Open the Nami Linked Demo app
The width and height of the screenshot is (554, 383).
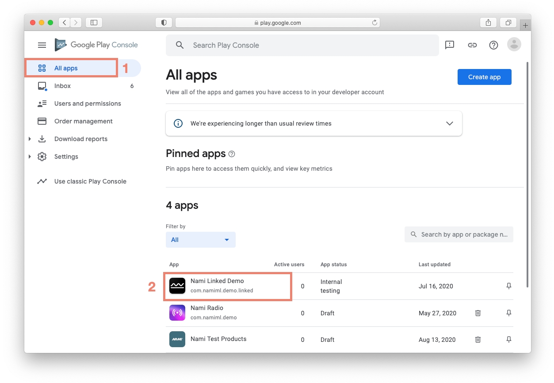point(217,281)
